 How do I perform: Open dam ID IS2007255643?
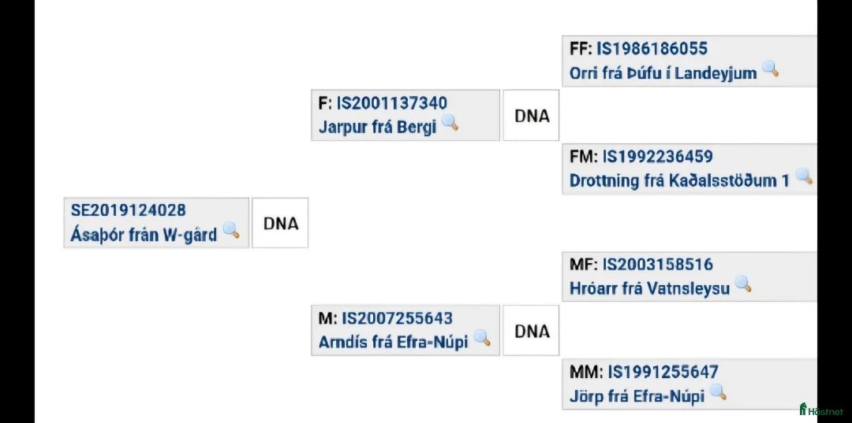tap(397, 318)
